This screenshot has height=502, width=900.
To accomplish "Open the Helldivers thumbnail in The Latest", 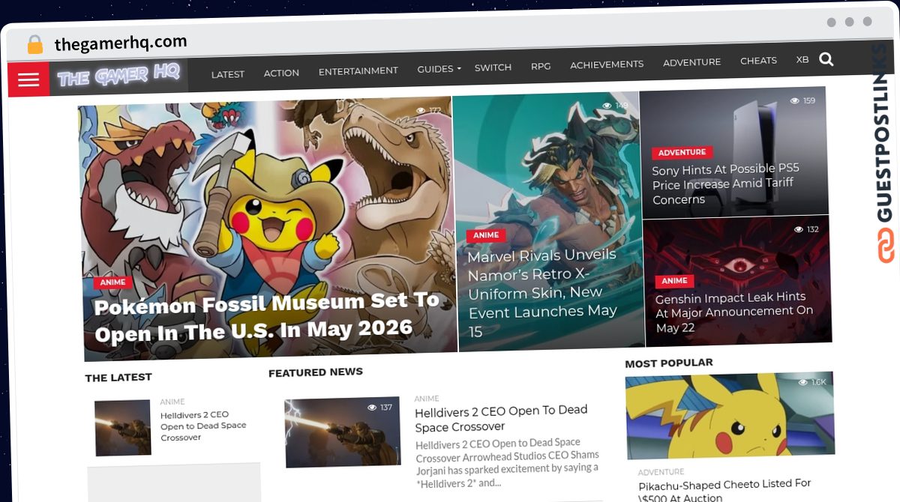I will pos(122,427).
